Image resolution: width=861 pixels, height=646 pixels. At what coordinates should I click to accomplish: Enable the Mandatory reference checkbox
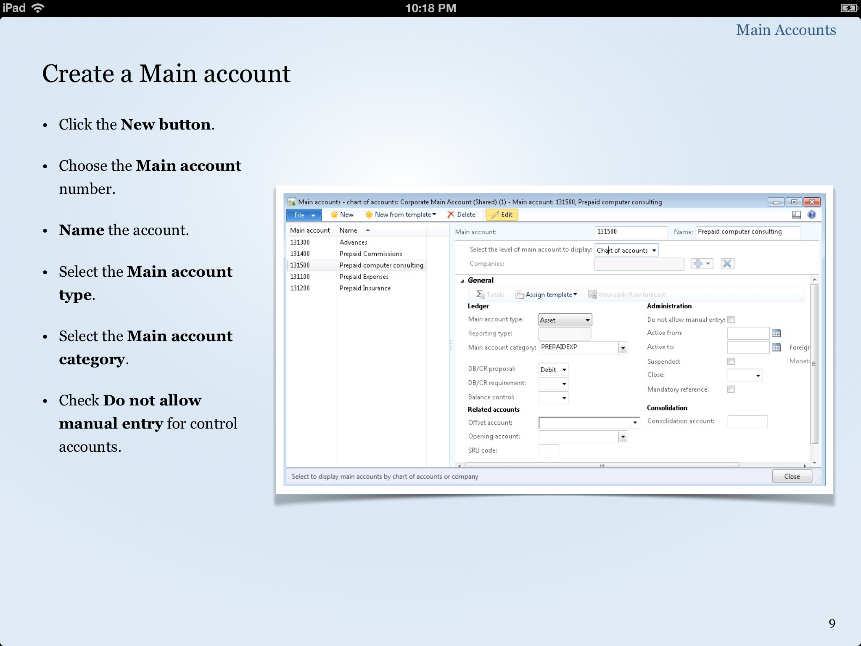pyautogui.click(x=731, y=389)
